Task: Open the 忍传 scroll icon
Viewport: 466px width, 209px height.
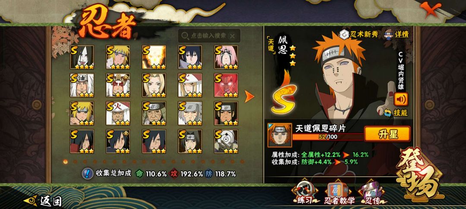Action: coord(372,194)
